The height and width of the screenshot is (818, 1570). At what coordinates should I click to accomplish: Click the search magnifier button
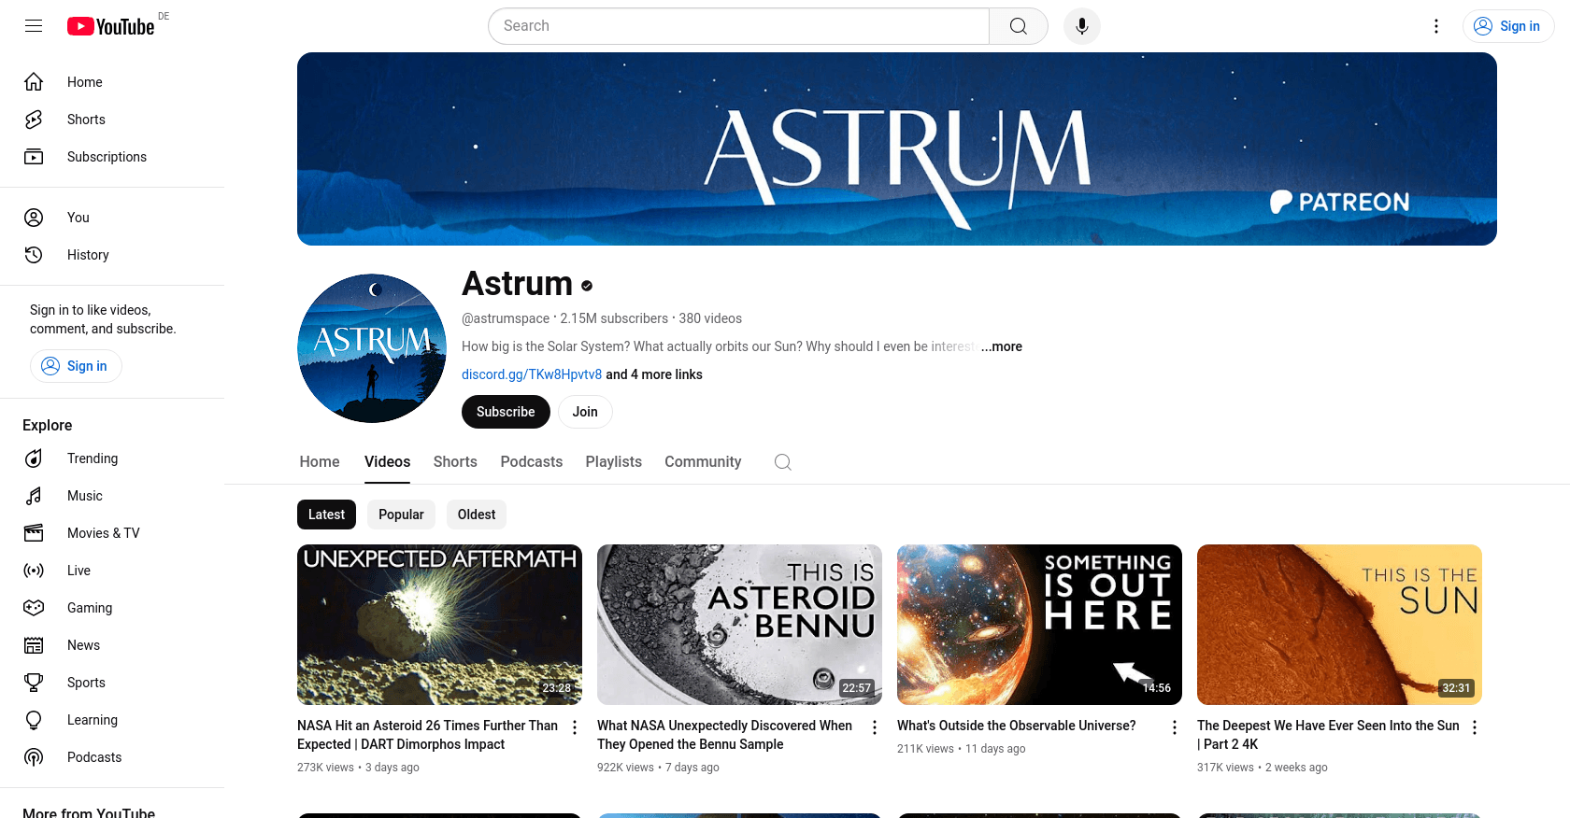coord(1018,26)
